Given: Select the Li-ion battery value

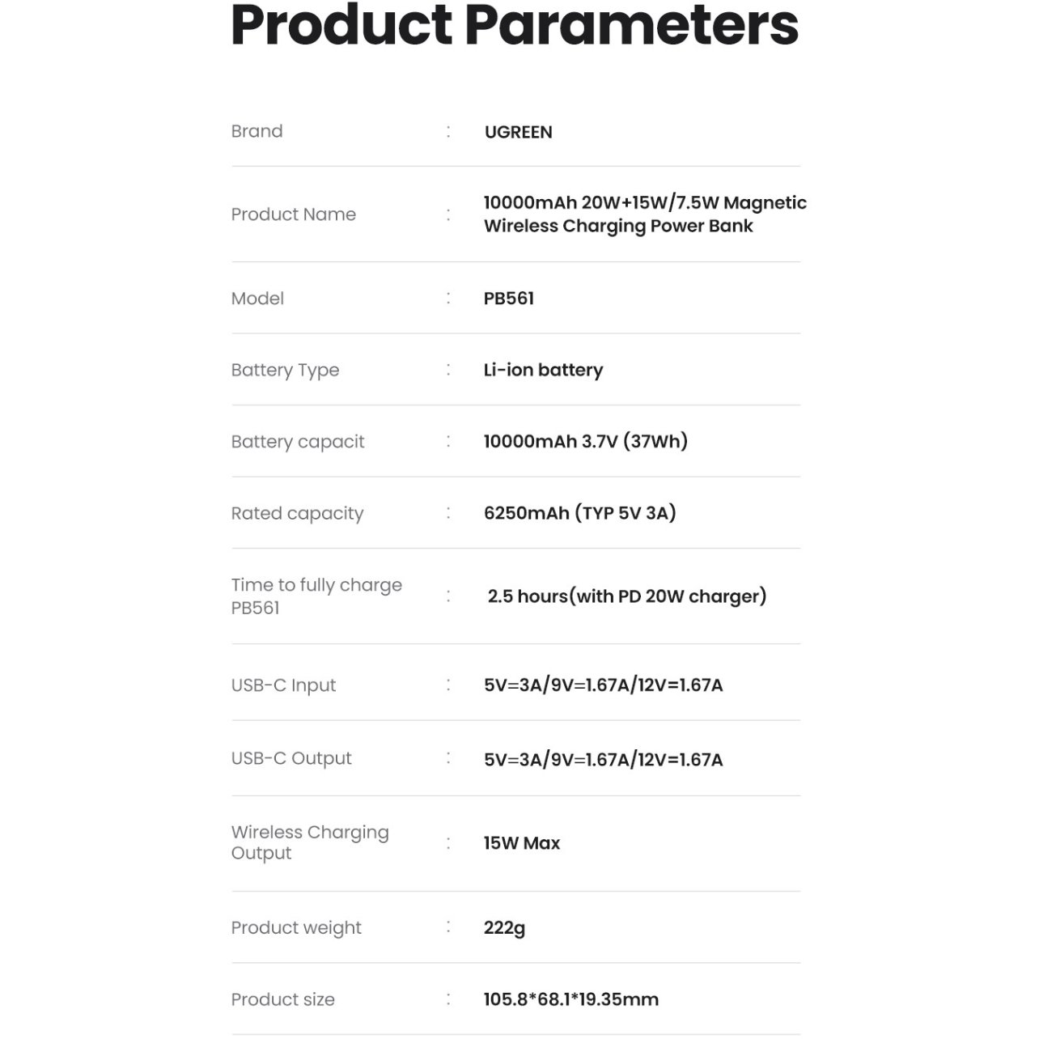Looking at the screenshot, I should click(543, 370).
